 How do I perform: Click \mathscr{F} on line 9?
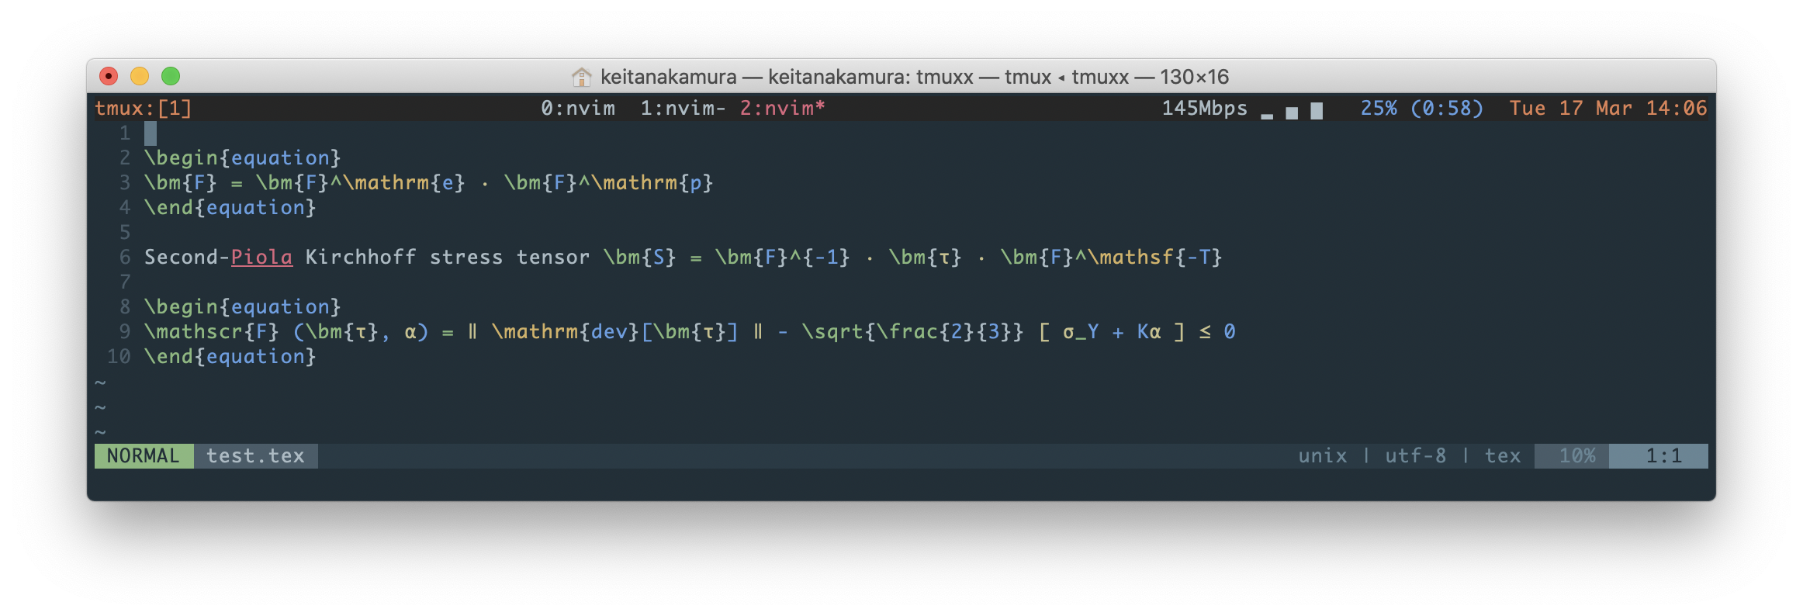[x=212, y=331]
